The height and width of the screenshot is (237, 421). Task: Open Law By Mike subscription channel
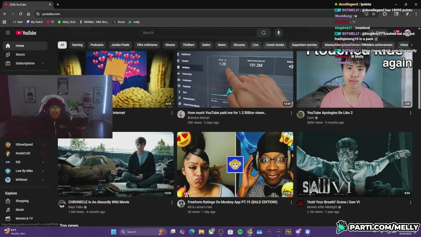point(25,171)
